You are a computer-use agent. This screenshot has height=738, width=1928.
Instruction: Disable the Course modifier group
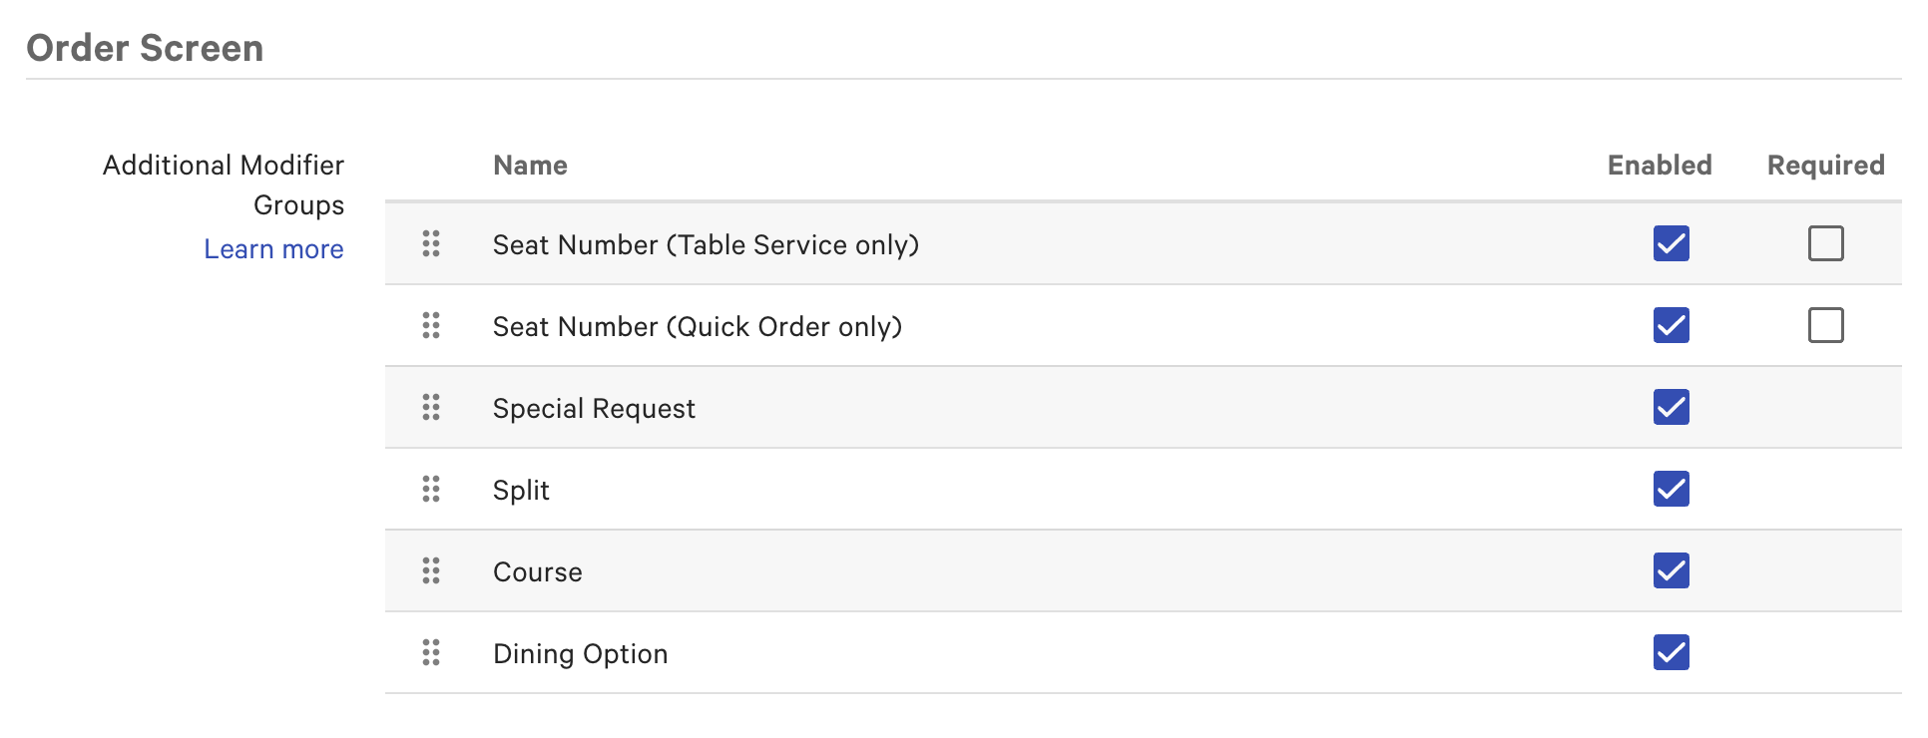1671,570
